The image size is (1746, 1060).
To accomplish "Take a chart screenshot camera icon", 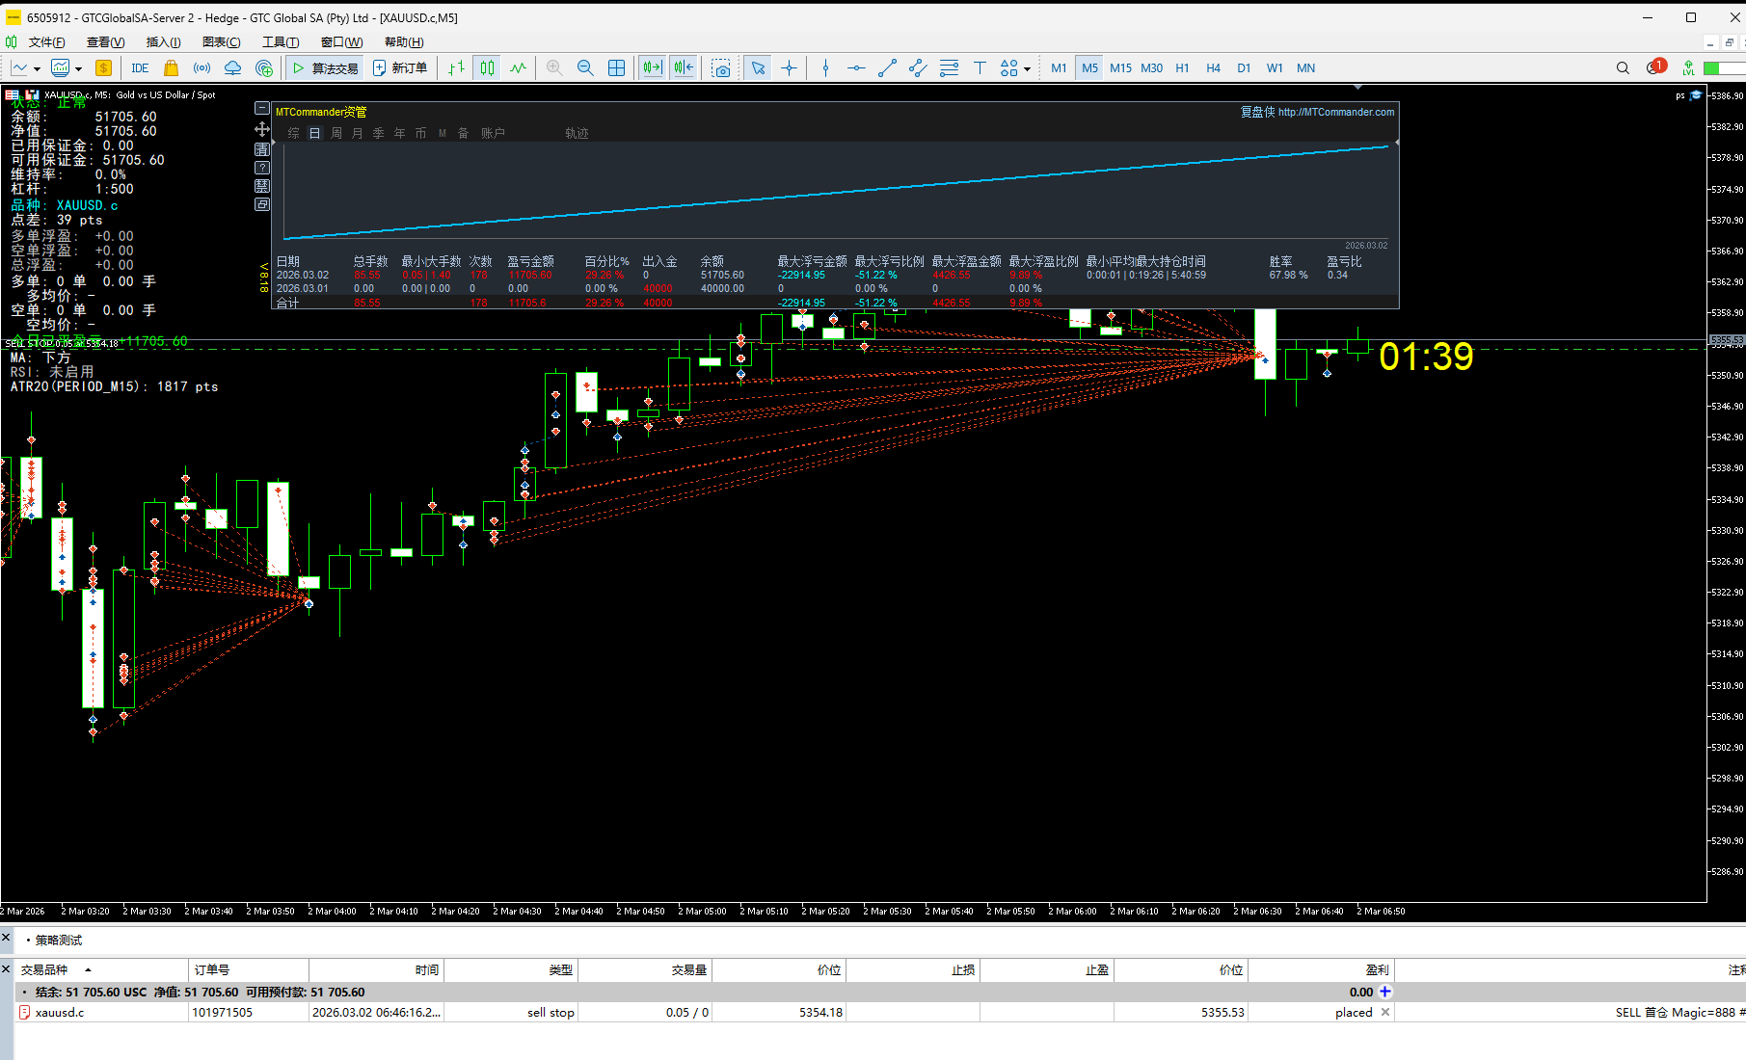I will (720, 67).
